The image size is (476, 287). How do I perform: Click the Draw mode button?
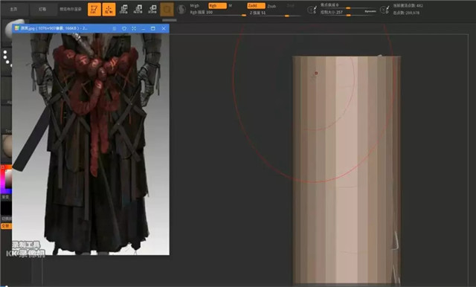coord(109,10)
